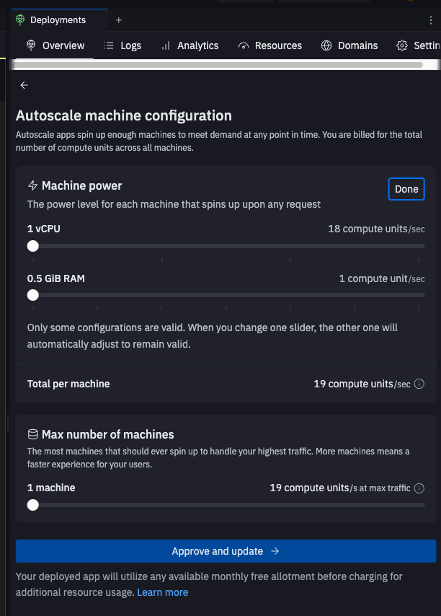The image size is (441, 616).
Task: Click Approve and update button
Action: 226,551
